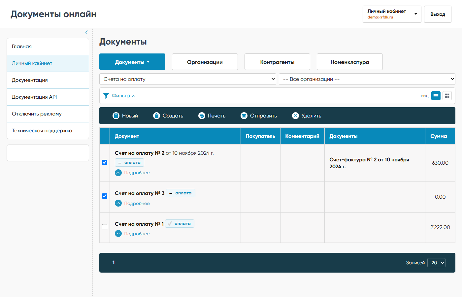The image size is (462, 297).
Task: Click Подробнее arrow icon for invoice № 3
Action: pos(118,203)
